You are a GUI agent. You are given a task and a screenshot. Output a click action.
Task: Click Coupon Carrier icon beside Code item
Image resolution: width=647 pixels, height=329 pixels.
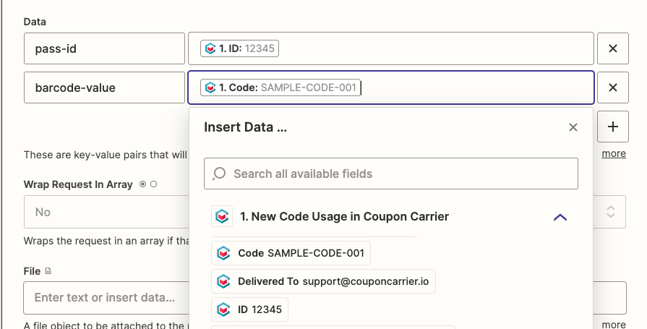(x=223, y=253)
